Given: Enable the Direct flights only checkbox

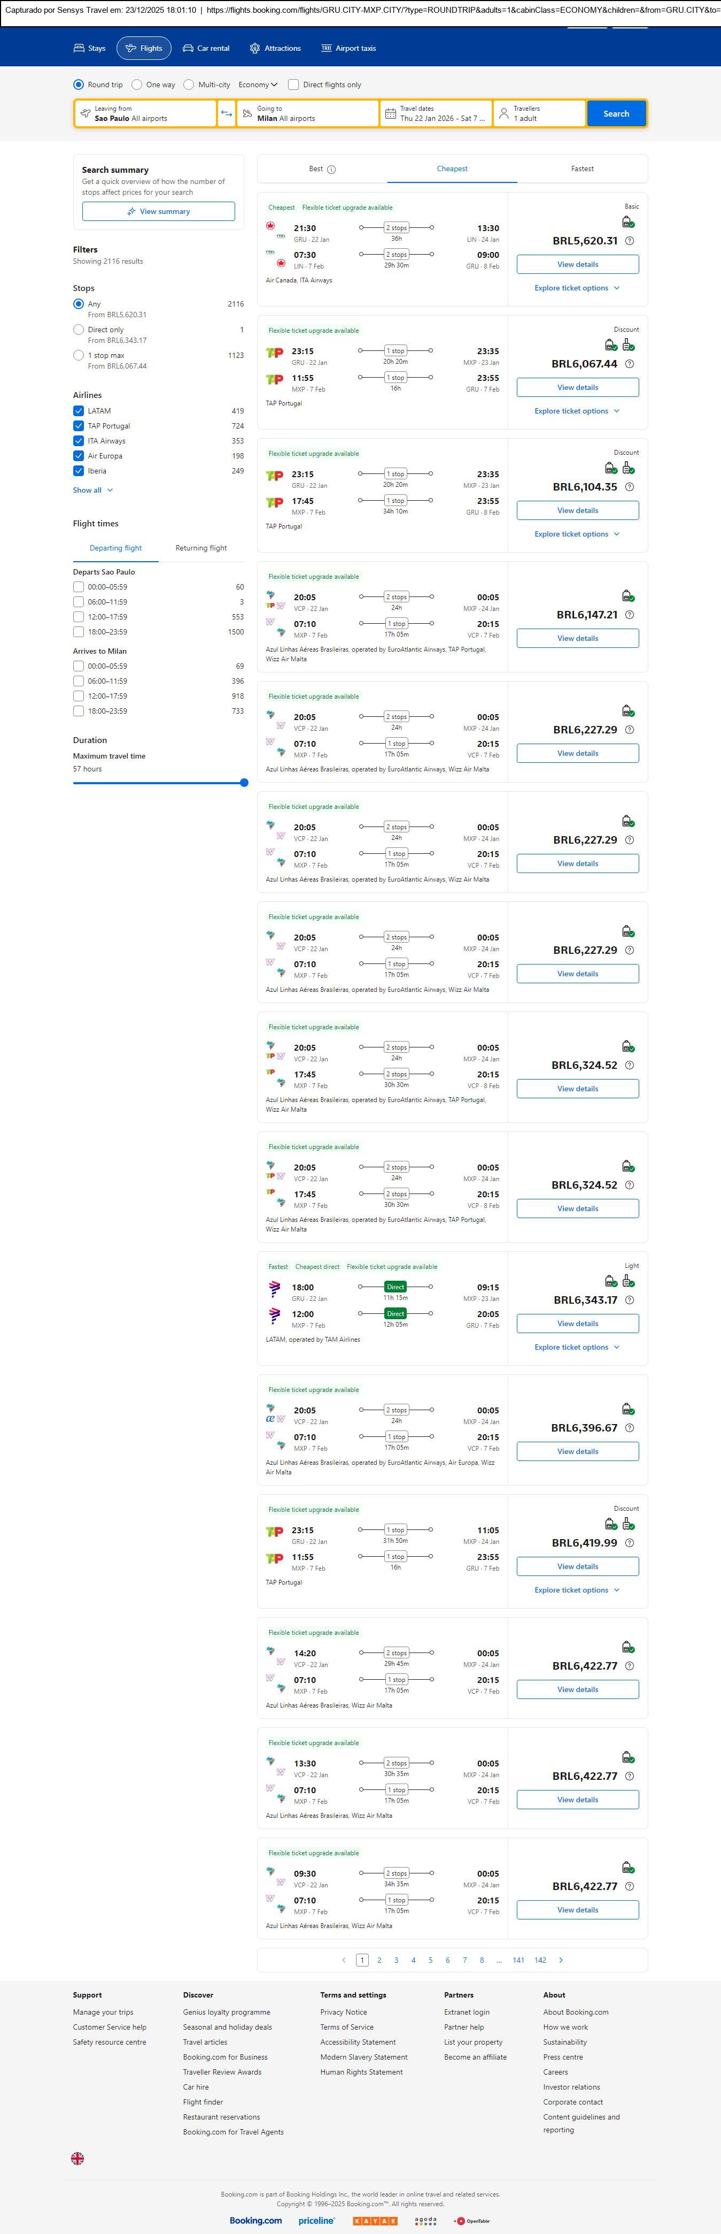Looking at the screenshot, I should pyautogui.click(x=294, y=85).
